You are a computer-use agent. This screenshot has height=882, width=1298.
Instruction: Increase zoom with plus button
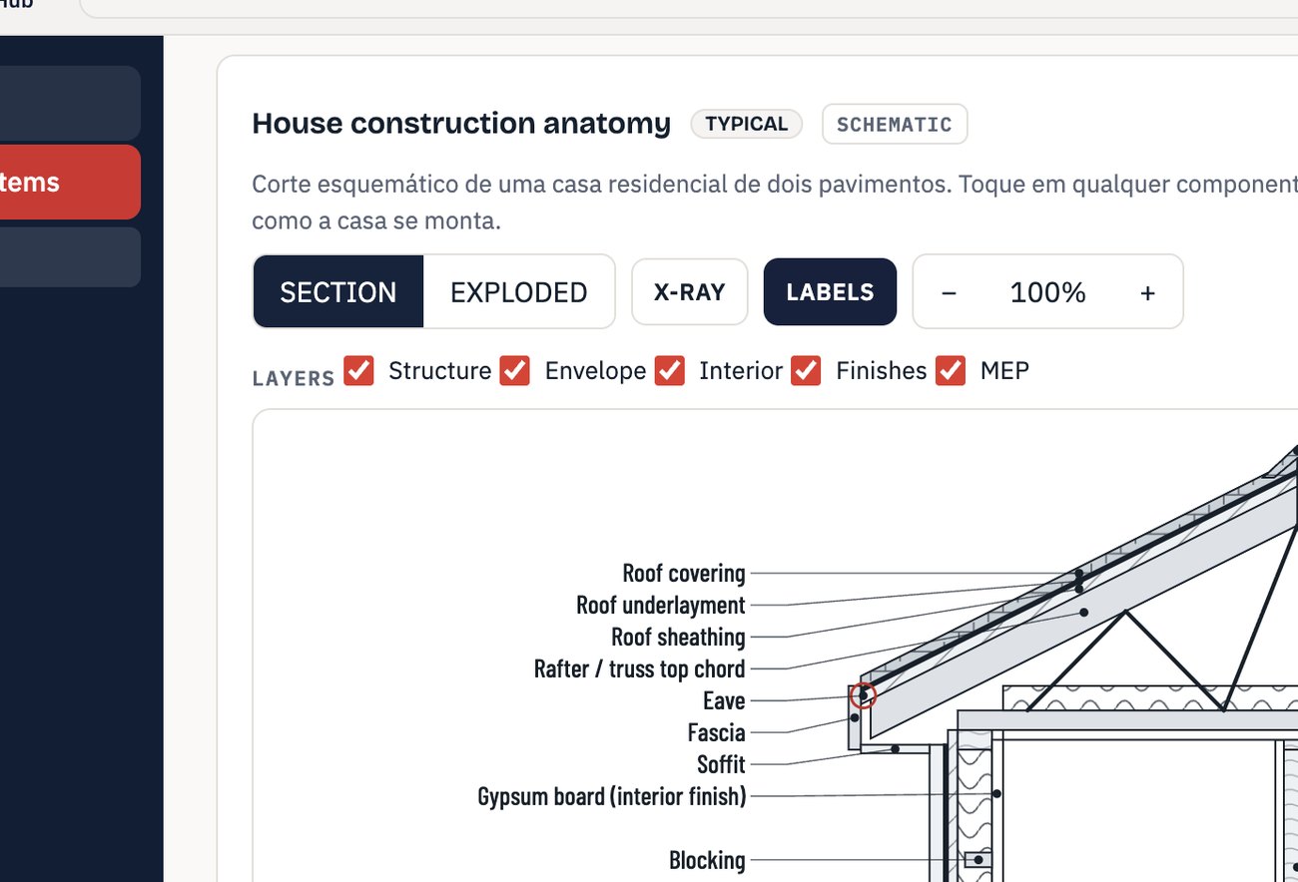pyautogui.click(x=1147, y=292)
